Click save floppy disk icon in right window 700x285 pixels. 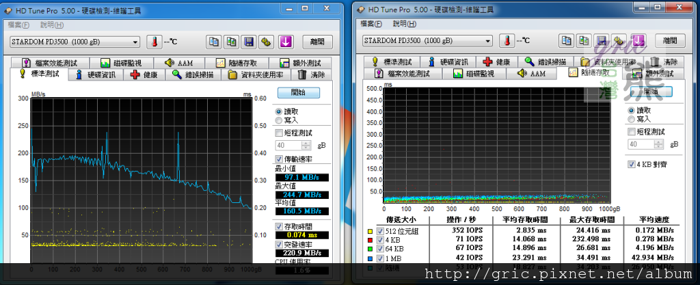click(x=602, y=40)
